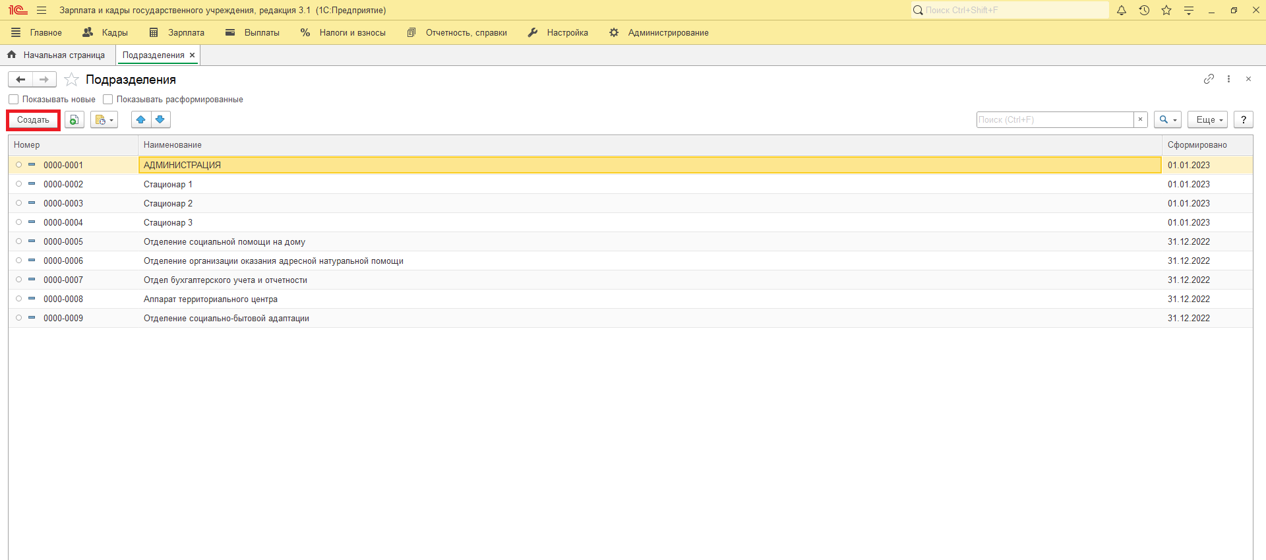Open favorites star in title bar
Screen dimensions: 1266x560
click(1166, 10)
